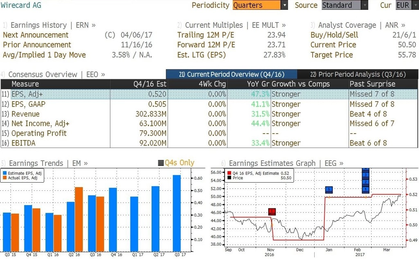Select the 'Net Income, Adj+' measure name
Screen dimensions: 419x259
pyautogui.click(x=41, y=123)
